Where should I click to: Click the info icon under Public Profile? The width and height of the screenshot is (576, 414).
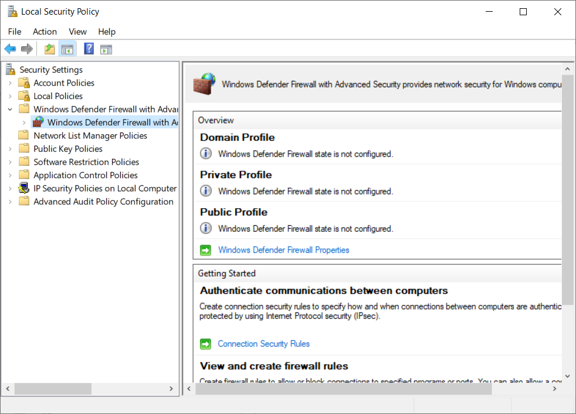click(x=206, y=228)
